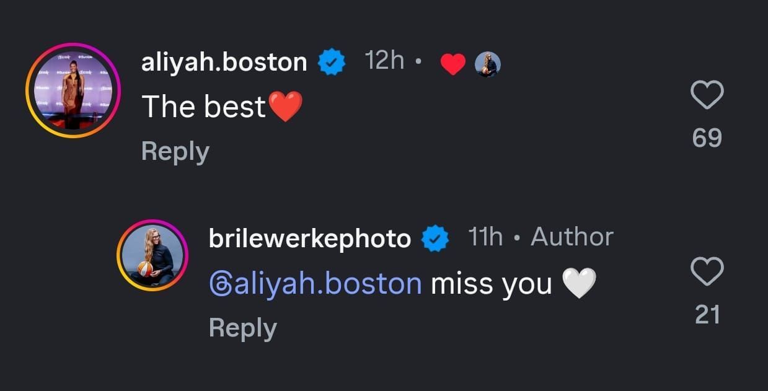Reply to brilewerkephoto's comment
Image resolution: width=768 pixels, height=391 pixels.
coord(243,328)
